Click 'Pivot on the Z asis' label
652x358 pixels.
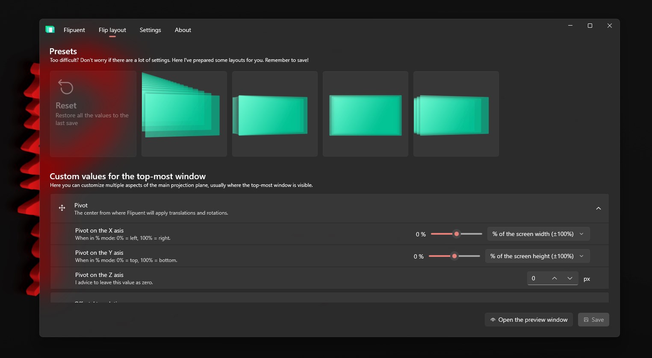pyautogui.click(x=99, y=275)
